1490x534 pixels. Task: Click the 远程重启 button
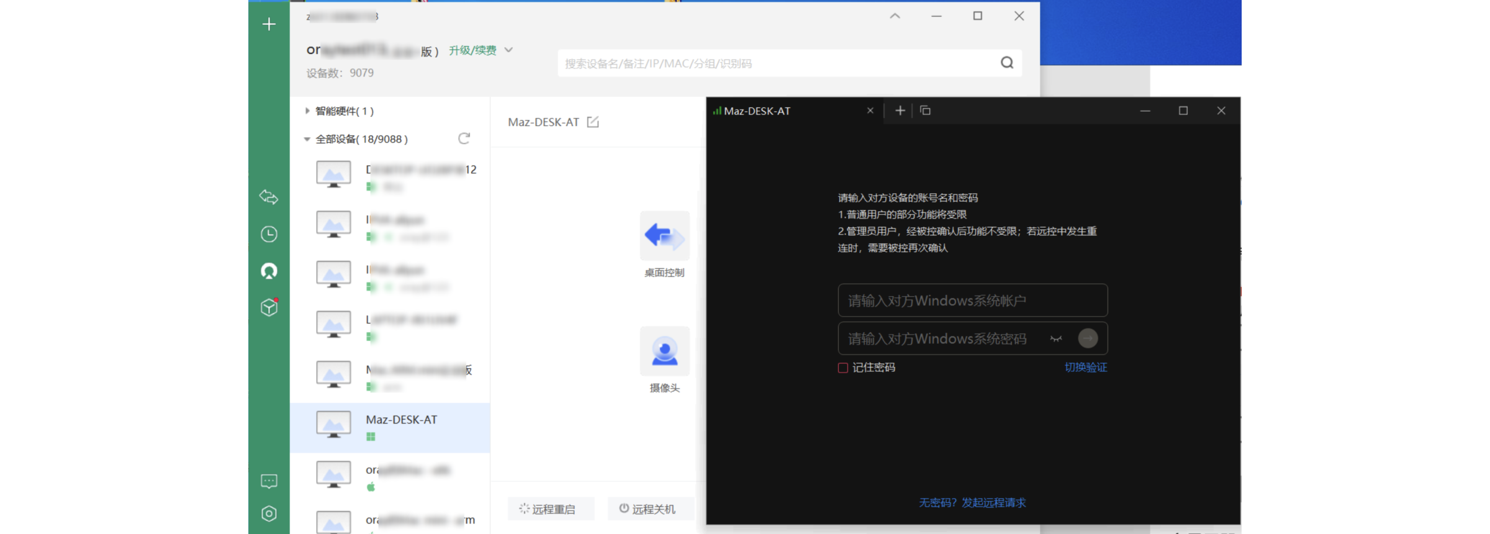coord(551,509)
